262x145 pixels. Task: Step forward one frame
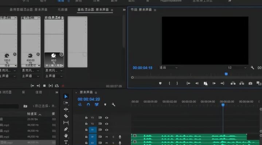[214, 83]
